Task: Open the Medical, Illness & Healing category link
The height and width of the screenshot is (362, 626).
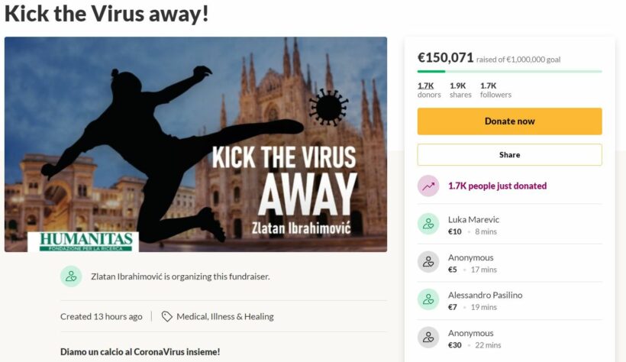Action: click(224, 316)
